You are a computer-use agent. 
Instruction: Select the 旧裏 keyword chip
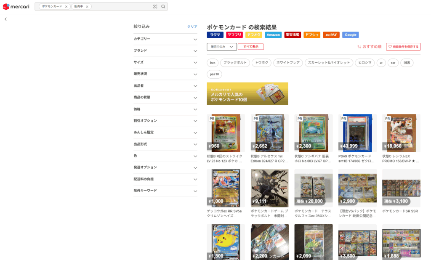407,63
